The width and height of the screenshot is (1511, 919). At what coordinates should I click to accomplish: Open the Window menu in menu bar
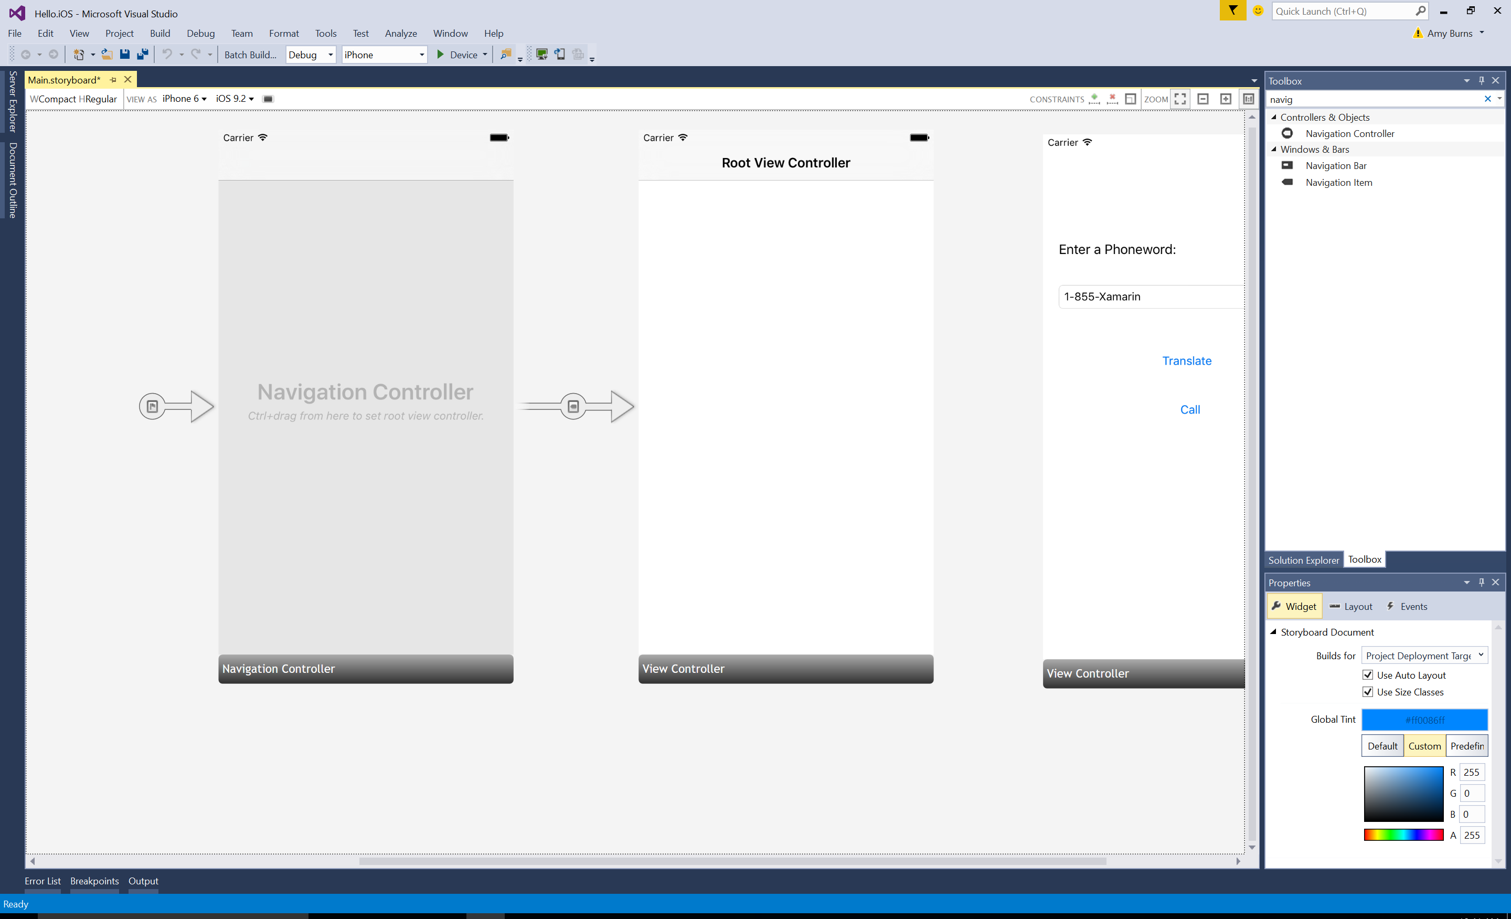coord(448,33)
